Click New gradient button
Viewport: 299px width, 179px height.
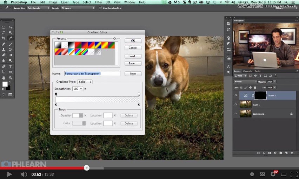[x=133, y=73]
